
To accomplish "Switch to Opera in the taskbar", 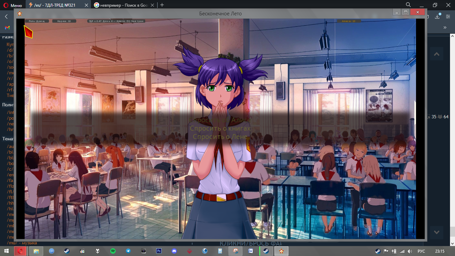I will 20,251.
